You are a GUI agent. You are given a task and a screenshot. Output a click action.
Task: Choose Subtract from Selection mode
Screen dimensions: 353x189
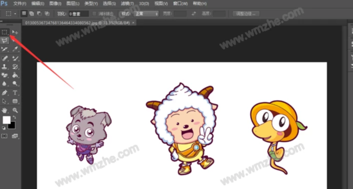coord(39,14)
